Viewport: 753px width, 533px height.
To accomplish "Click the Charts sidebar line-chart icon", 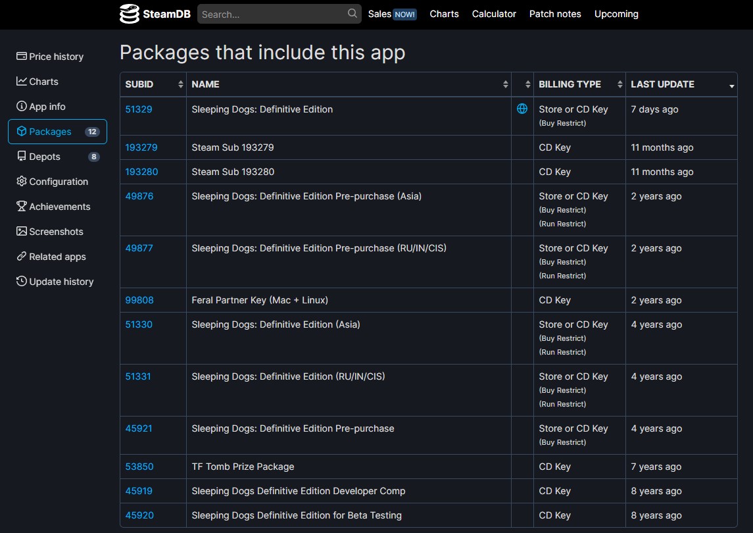I will 22,81.
